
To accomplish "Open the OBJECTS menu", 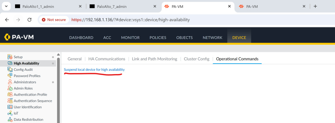I will point(185,38).
